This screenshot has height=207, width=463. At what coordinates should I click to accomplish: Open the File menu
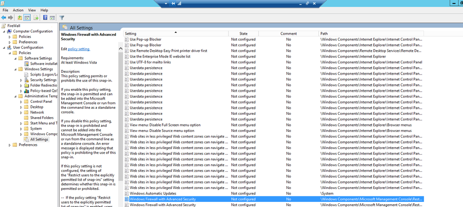[5, 10]
